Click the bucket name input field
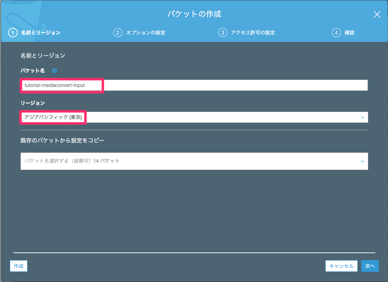Image resolution: width=388 pixels, height=282 pixels. [194, 85]
